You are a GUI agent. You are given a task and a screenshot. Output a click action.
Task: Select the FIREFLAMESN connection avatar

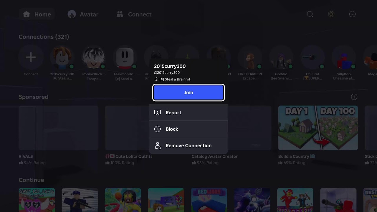pyautogui.click(x=250, y=57)
